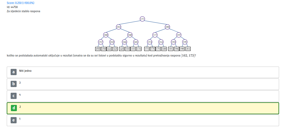Click square leaf 163

(x=115, y=49)
